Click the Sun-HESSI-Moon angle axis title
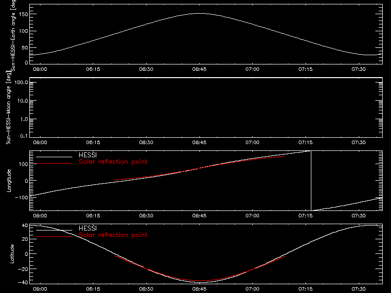 (x=8, y=108)
